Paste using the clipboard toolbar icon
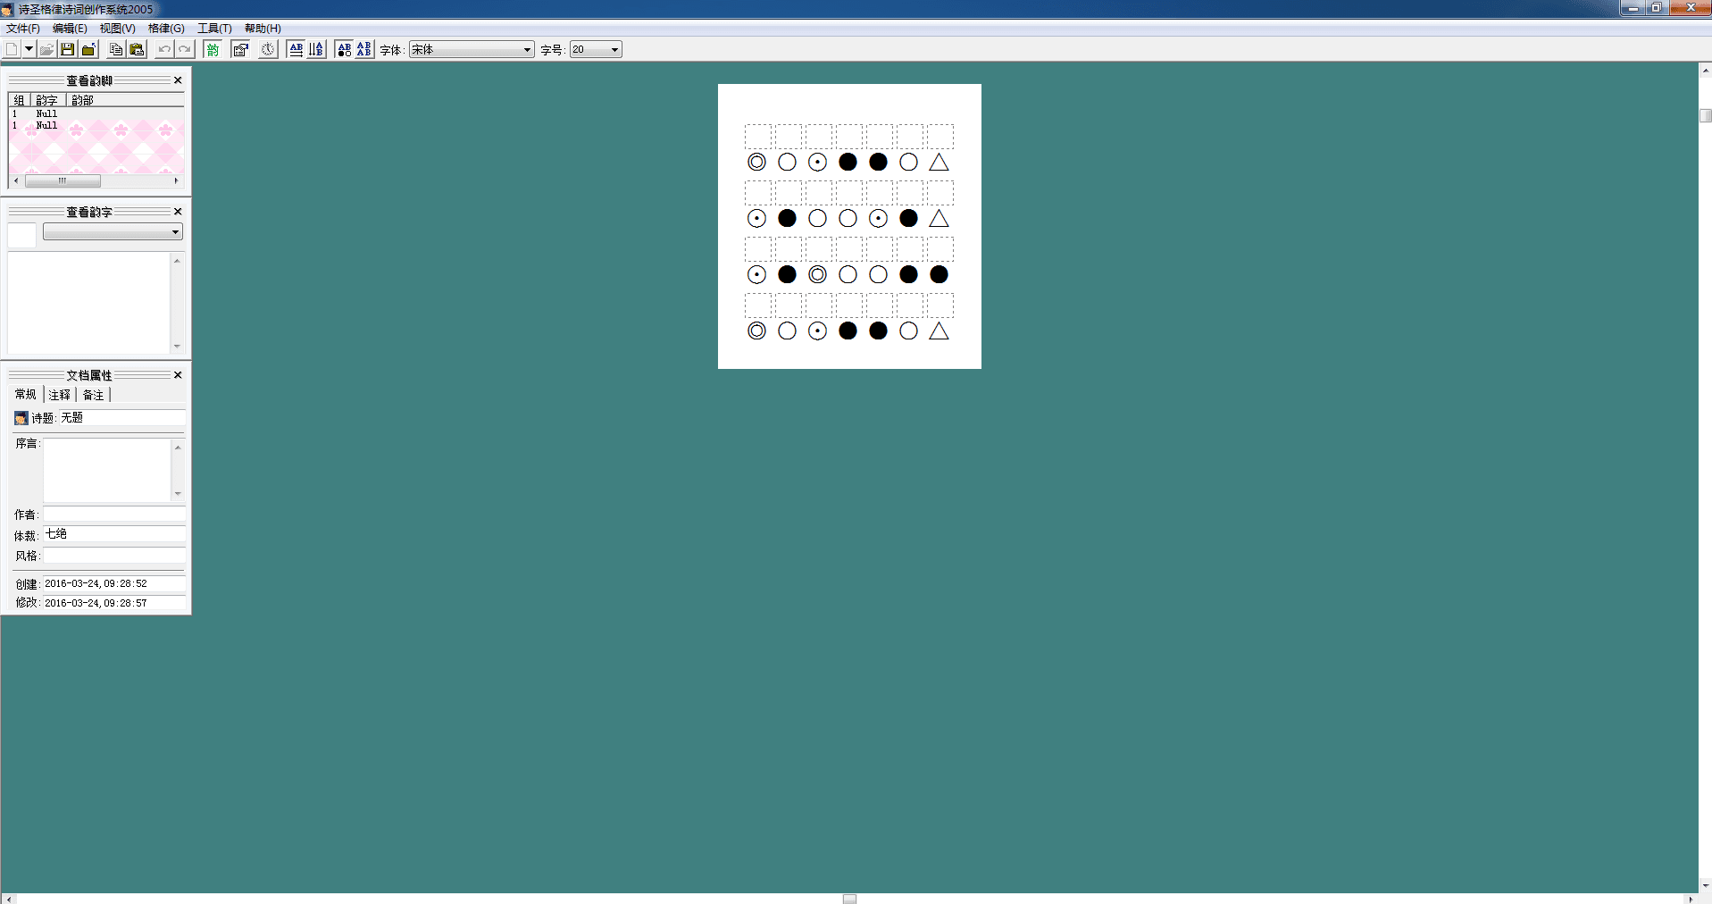The height and width of the screenshot is (904, 1712). (137, 49)
